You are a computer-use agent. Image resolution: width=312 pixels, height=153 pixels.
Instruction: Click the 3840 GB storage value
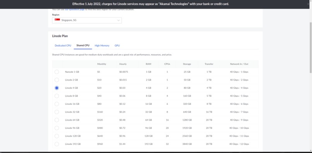pyautogui.click(x=187, y=144)
